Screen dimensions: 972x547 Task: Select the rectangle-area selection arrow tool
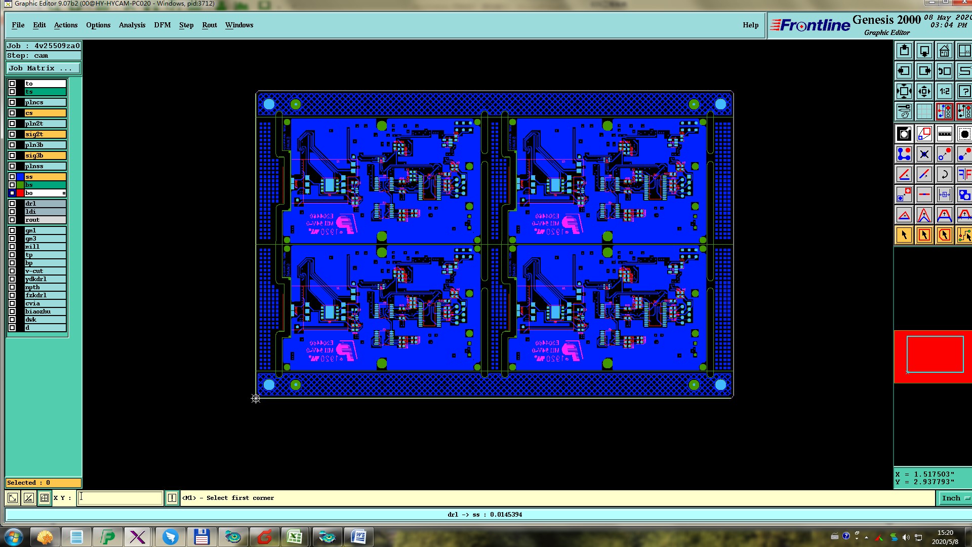924,235
